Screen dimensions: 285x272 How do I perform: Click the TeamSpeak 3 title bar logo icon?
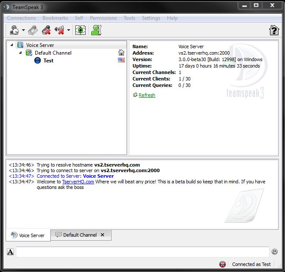(x=7, y=7)
